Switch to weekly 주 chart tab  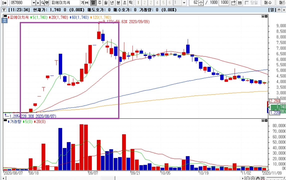click(x=100, y=3)
